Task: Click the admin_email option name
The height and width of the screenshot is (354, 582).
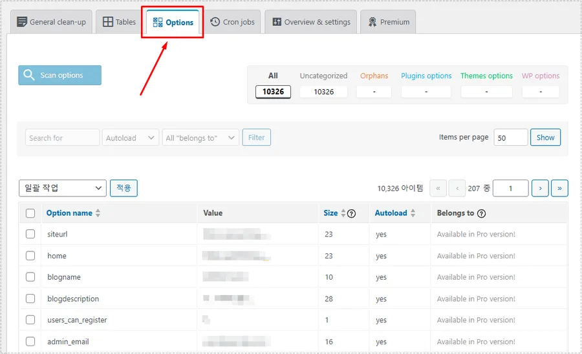Action: tap(68, 342)
